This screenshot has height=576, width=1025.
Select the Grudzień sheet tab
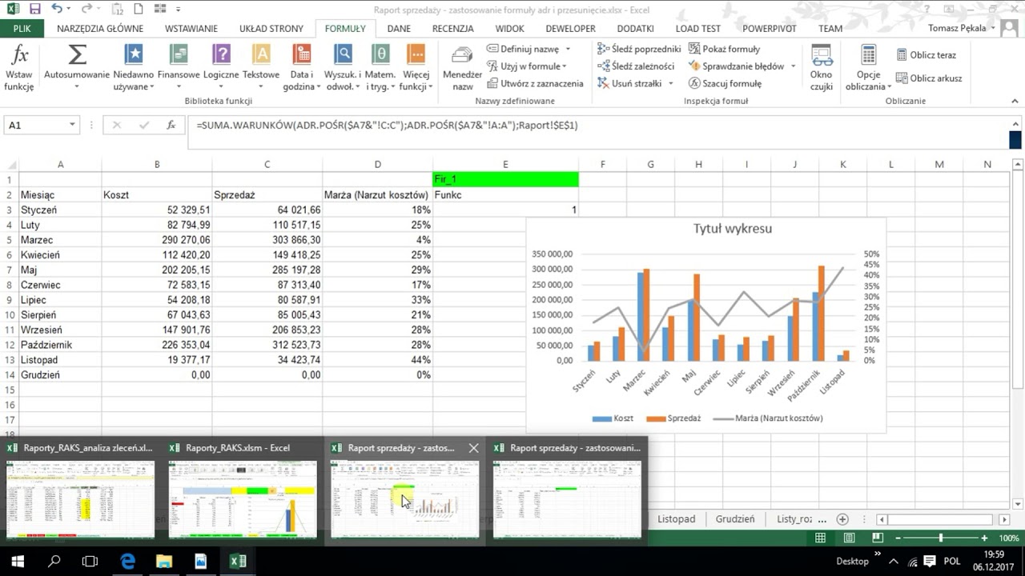735,519
